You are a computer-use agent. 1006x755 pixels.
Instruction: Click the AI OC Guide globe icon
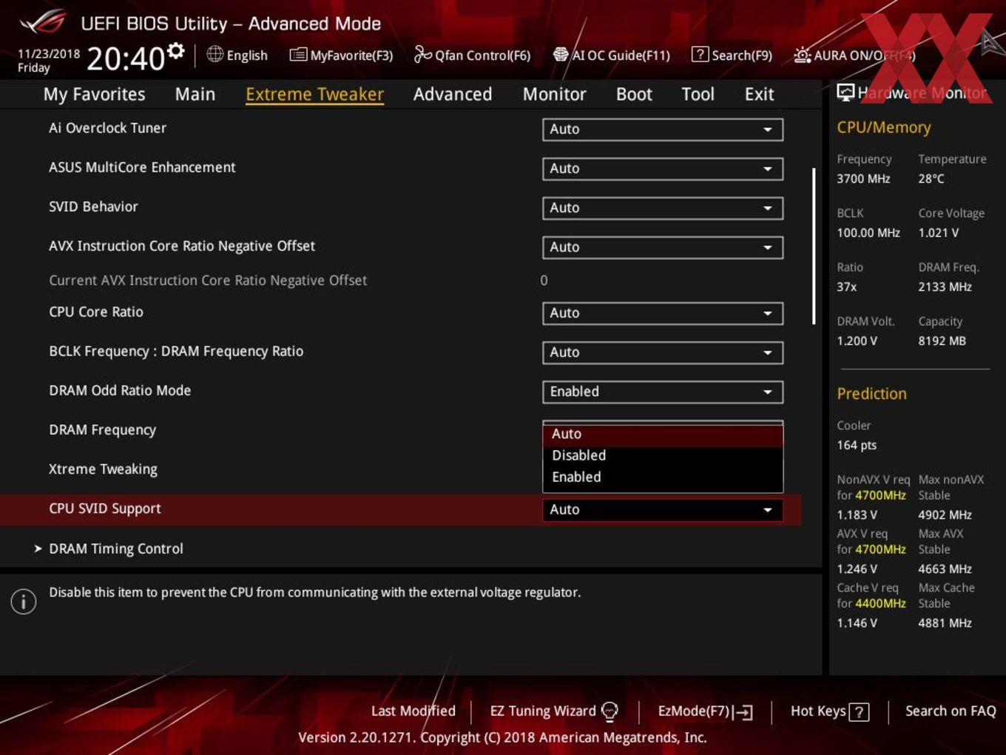(x=561, y=55)
